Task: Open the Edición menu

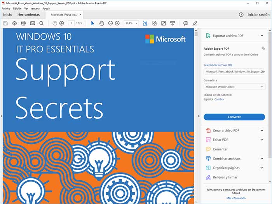Action: click(17, 9)
